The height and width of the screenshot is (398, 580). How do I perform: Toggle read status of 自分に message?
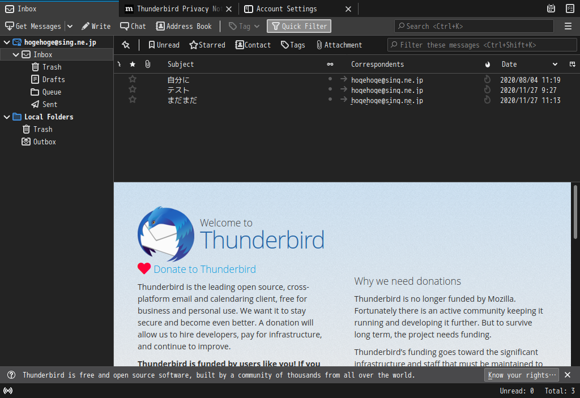click(x=330, y=79)
